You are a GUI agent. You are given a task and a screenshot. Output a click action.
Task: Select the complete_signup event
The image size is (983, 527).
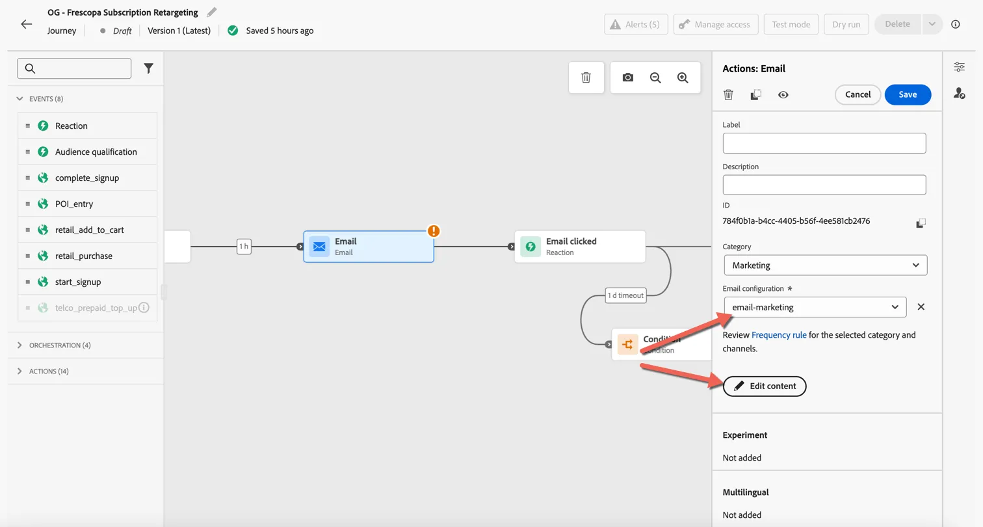[x=87, y=178]
